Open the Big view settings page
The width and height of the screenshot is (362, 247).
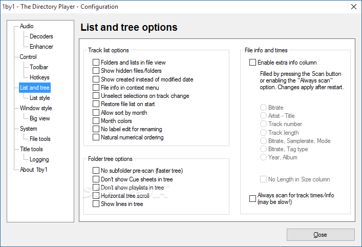pos(40,118)
